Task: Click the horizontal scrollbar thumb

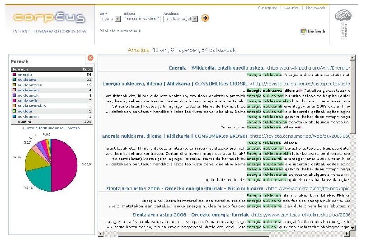Action: click(x=194, y=234)
